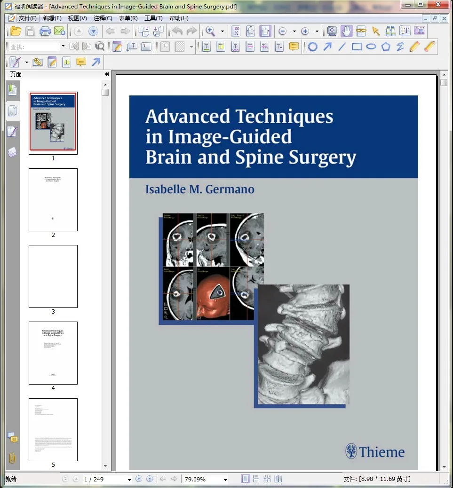The height and width of the screenshot is (488, 453).
Task: Set actual size with the 100% icon
Action: (x=236, y=31)
